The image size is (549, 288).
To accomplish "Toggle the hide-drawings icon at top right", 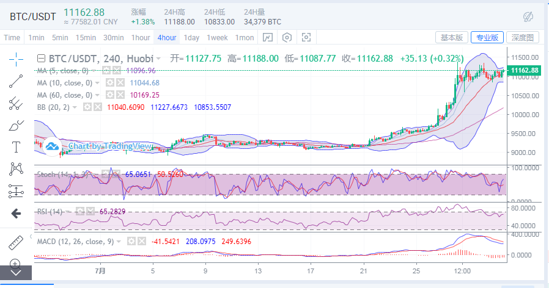I will pos(529,16).
